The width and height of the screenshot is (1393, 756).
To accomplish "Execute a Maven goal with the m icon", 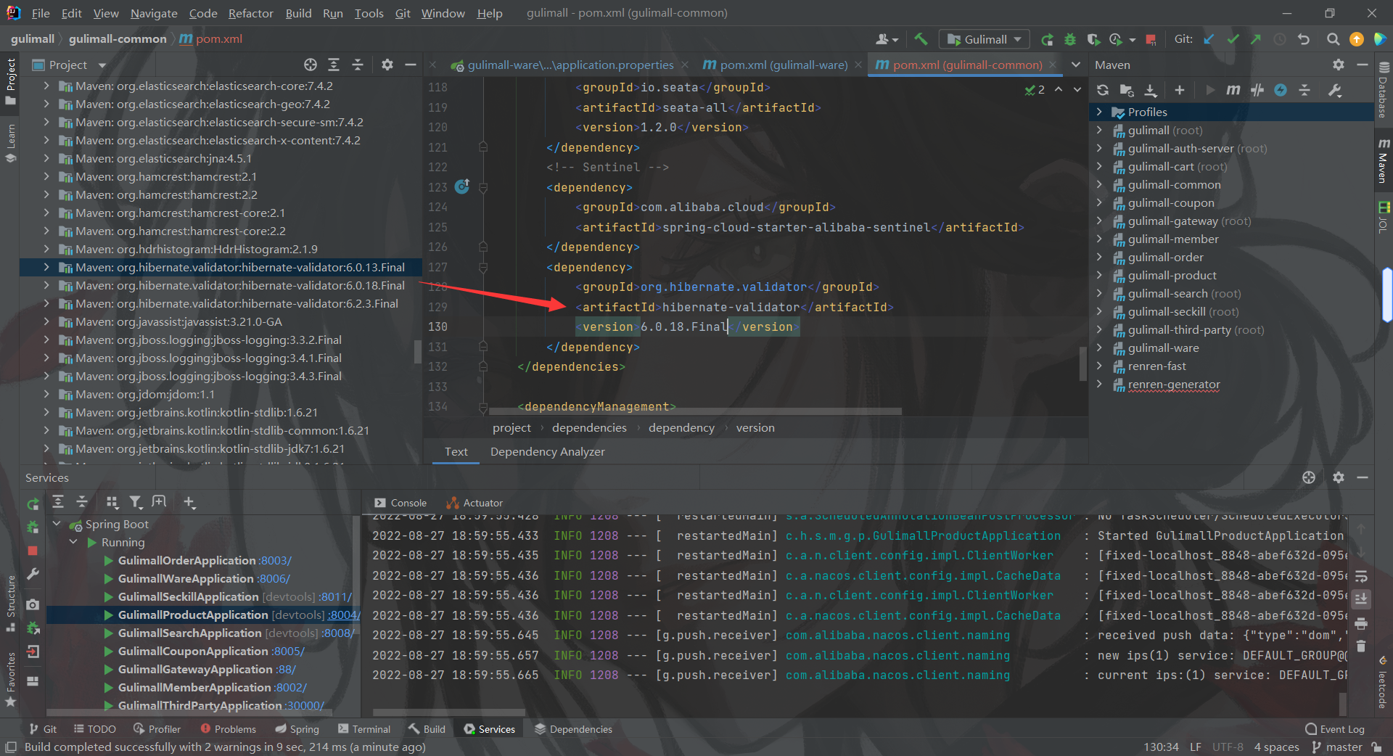I will pos(1233,90).
